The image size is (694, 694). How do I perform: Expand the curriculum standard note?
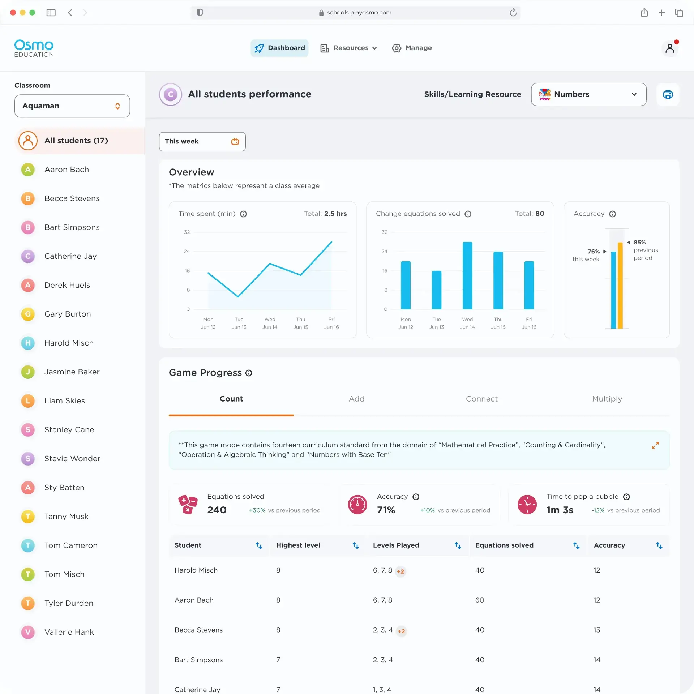(x=655, y=445)
